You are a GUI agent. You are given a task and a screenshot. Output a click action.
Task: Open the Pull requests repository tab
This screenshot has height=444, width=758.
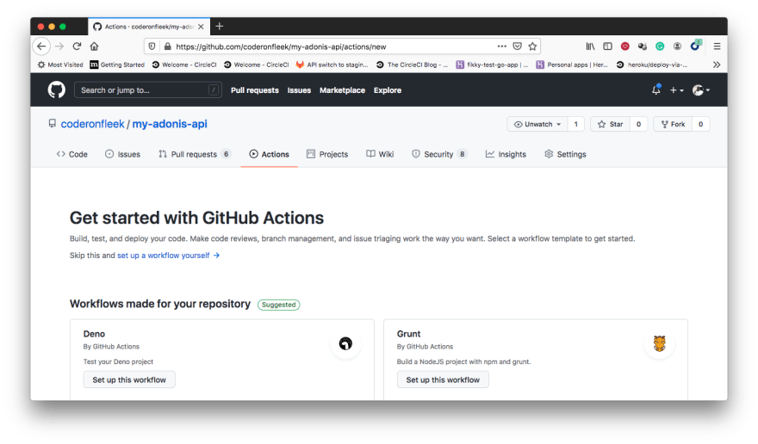195,154
